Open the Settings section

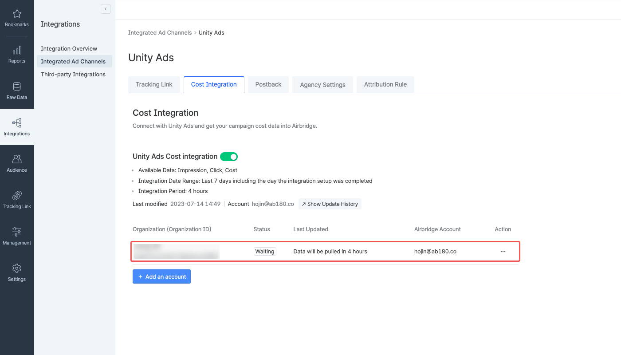(x=16, y=272)
